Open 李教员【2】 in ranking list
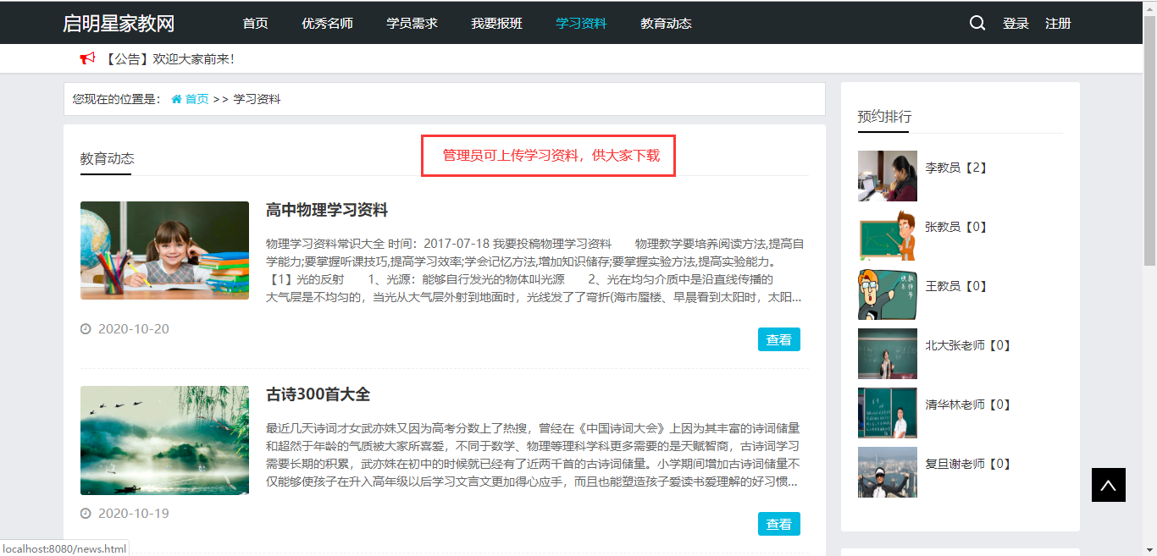The image size is (1157, 556). tap(956, 168)
